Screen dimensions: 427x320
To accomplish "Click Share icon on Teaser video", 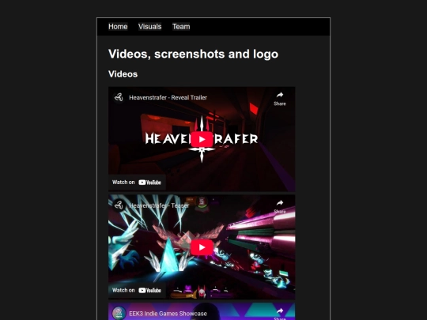I will point(280,206).
